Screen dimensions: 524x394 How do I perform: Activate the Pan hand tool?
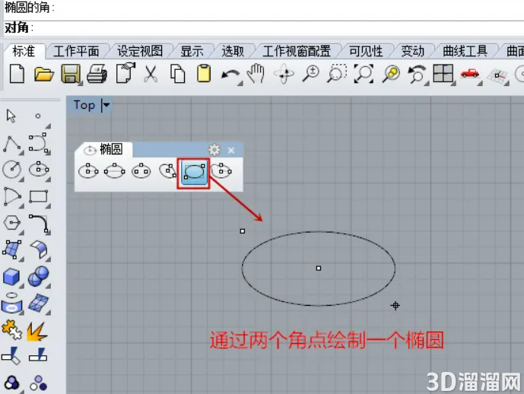pos(256,73)
